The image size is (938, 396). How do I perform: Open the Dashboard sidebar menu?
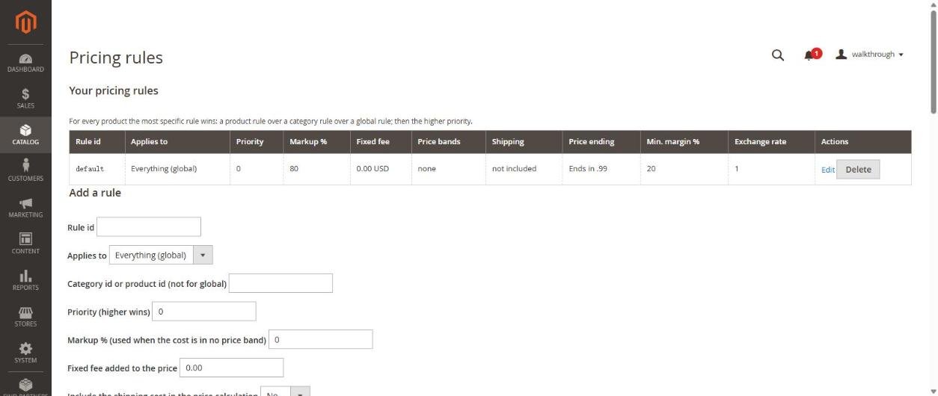[x=25, y=62]
